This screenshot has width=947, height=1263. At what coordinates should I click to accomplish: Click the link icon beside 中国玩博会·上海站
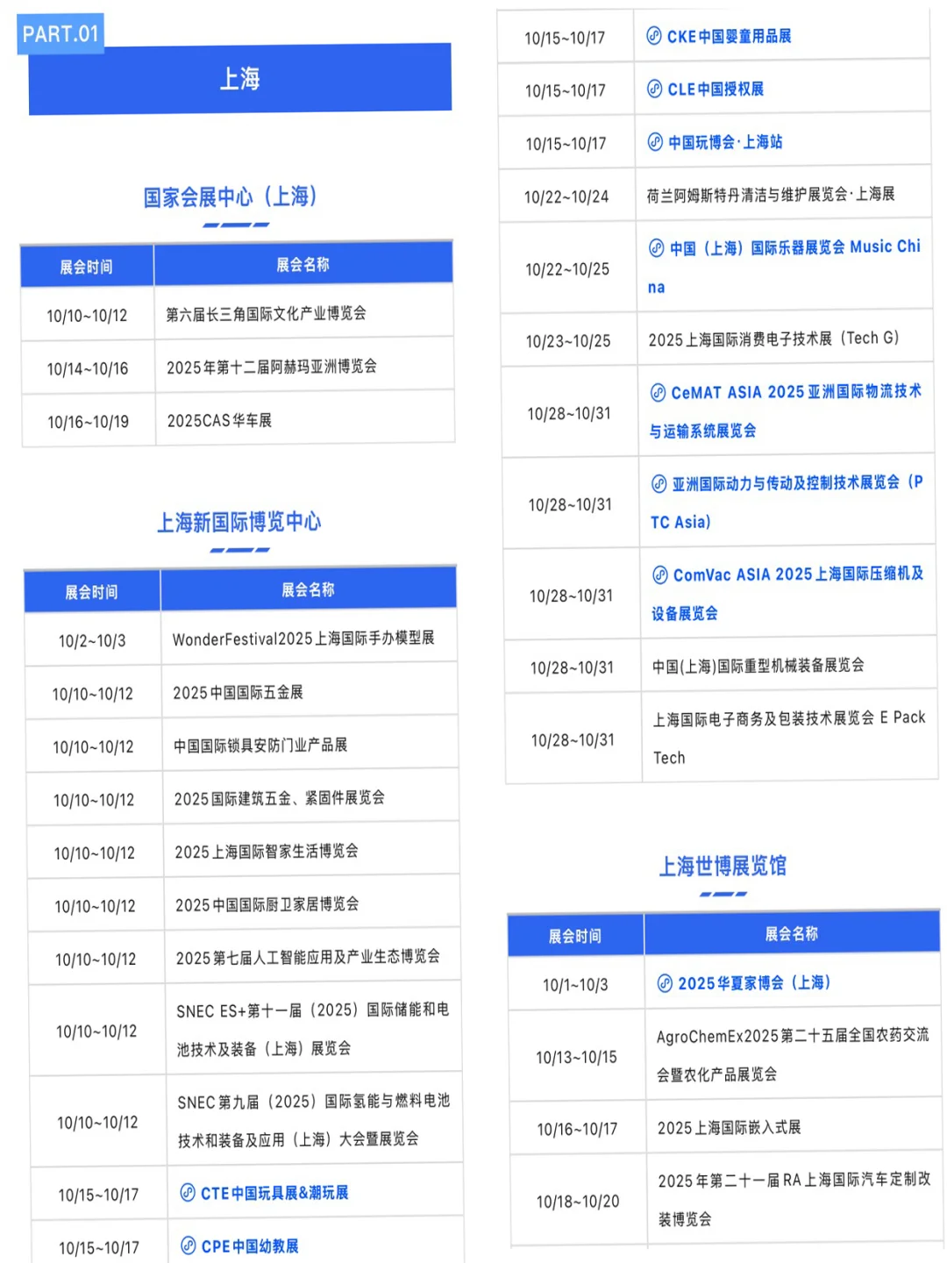click(x=656, y=141)
